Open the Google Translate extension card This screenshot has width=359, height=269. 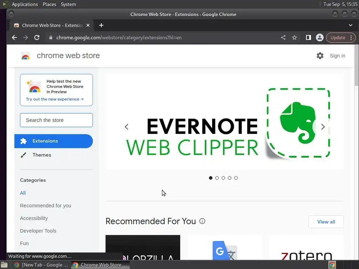(x=225, y=248)
